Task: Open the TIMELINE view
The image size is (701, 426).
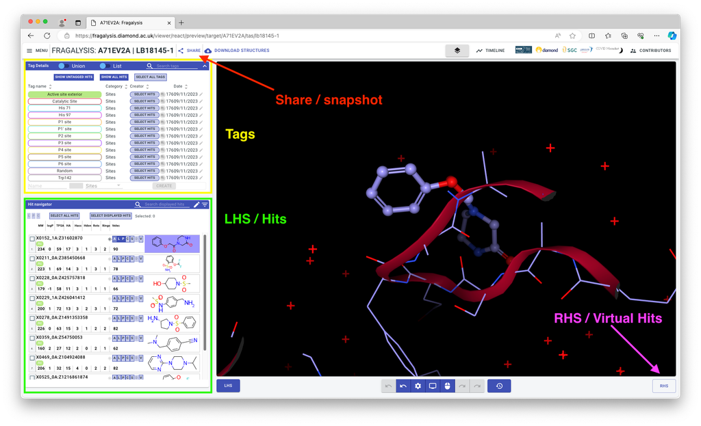Action: click(490, 51)
